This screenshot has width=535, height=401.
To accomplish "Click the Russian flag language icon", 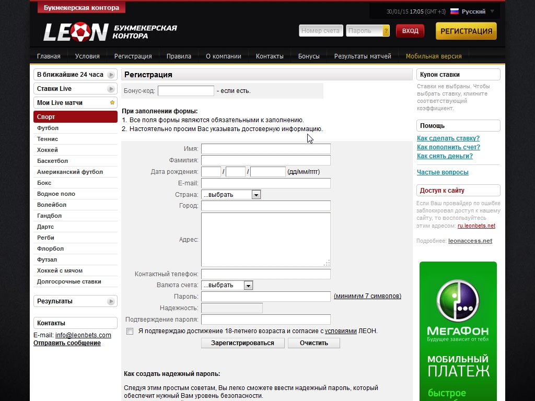I will pos(454,11).
